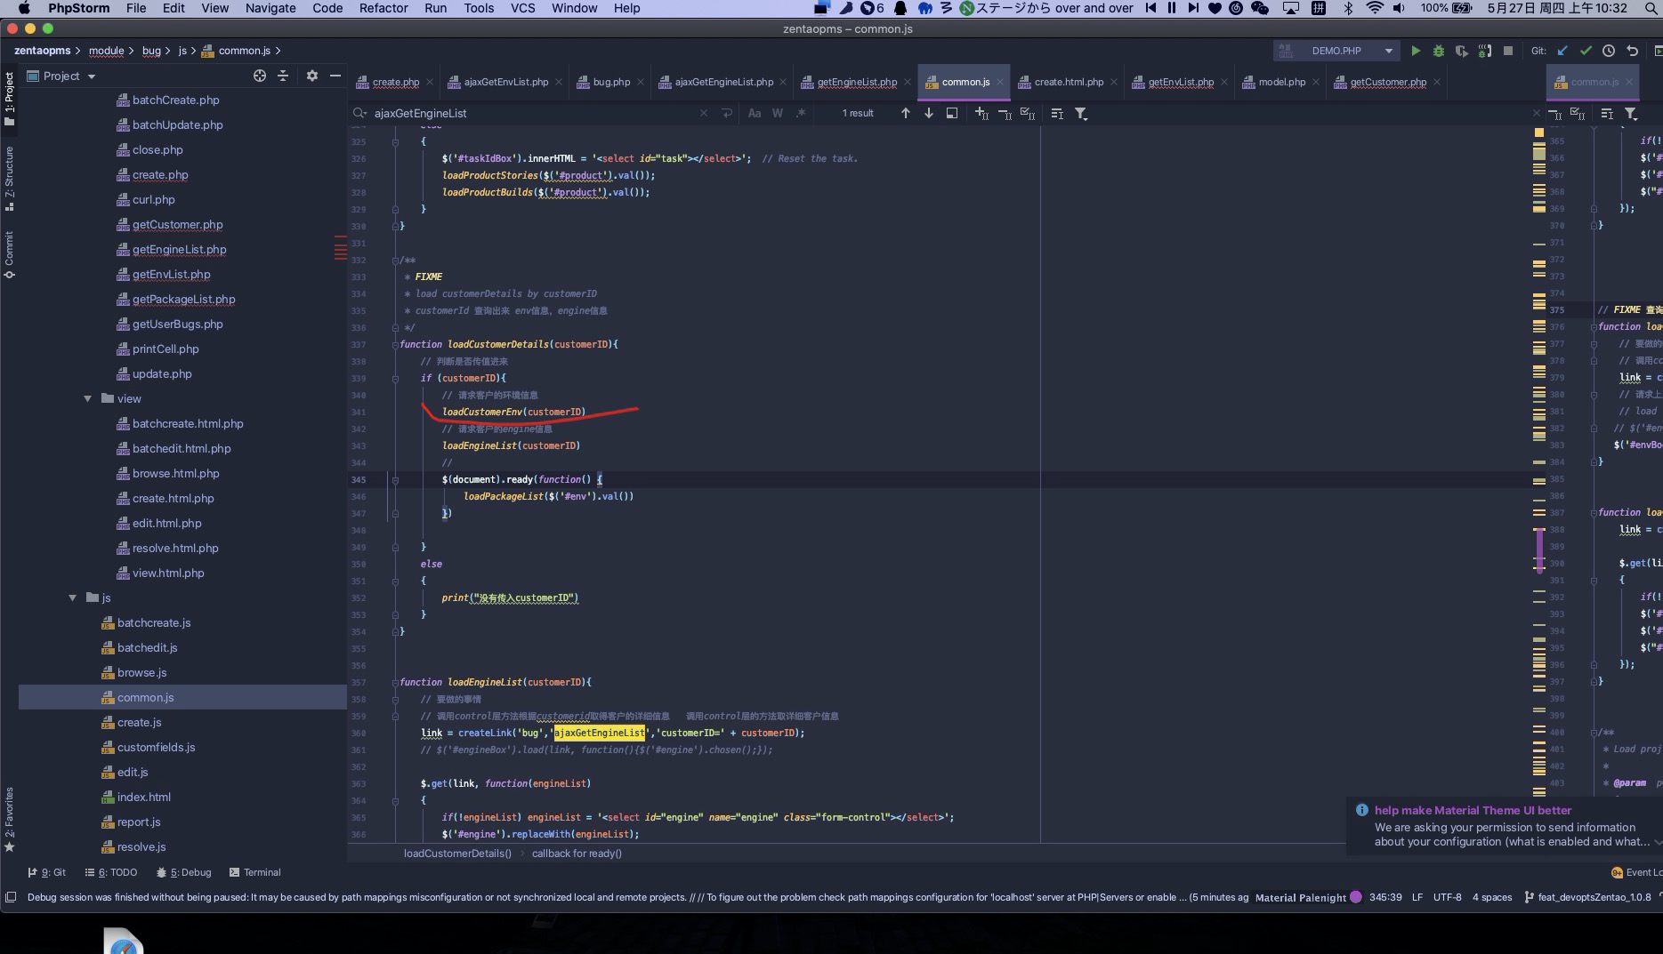Change UTF-8 file encoding in status bar
The image size is (1663, 954).
[x=1447, y=897]
